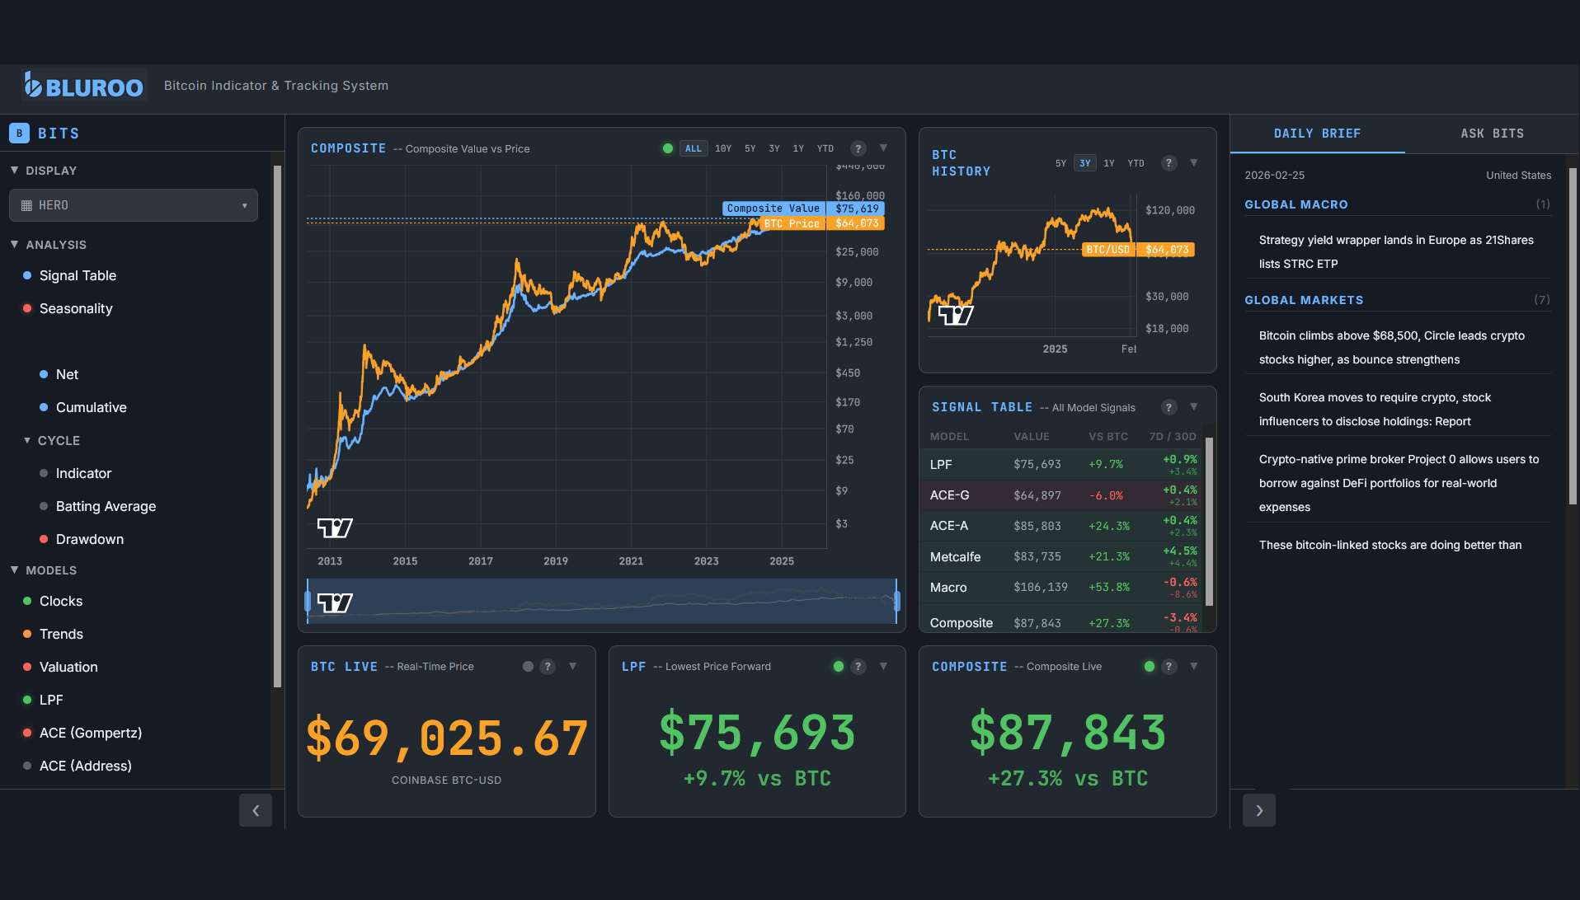Switch to the ASK BITS tab
This screenshot has height=900, width=1580.
click(1492, 133)
